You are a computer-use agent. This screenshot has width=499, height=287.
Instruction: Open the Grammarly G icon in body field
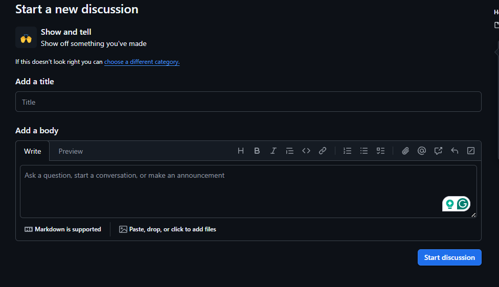tap(463, 204)
